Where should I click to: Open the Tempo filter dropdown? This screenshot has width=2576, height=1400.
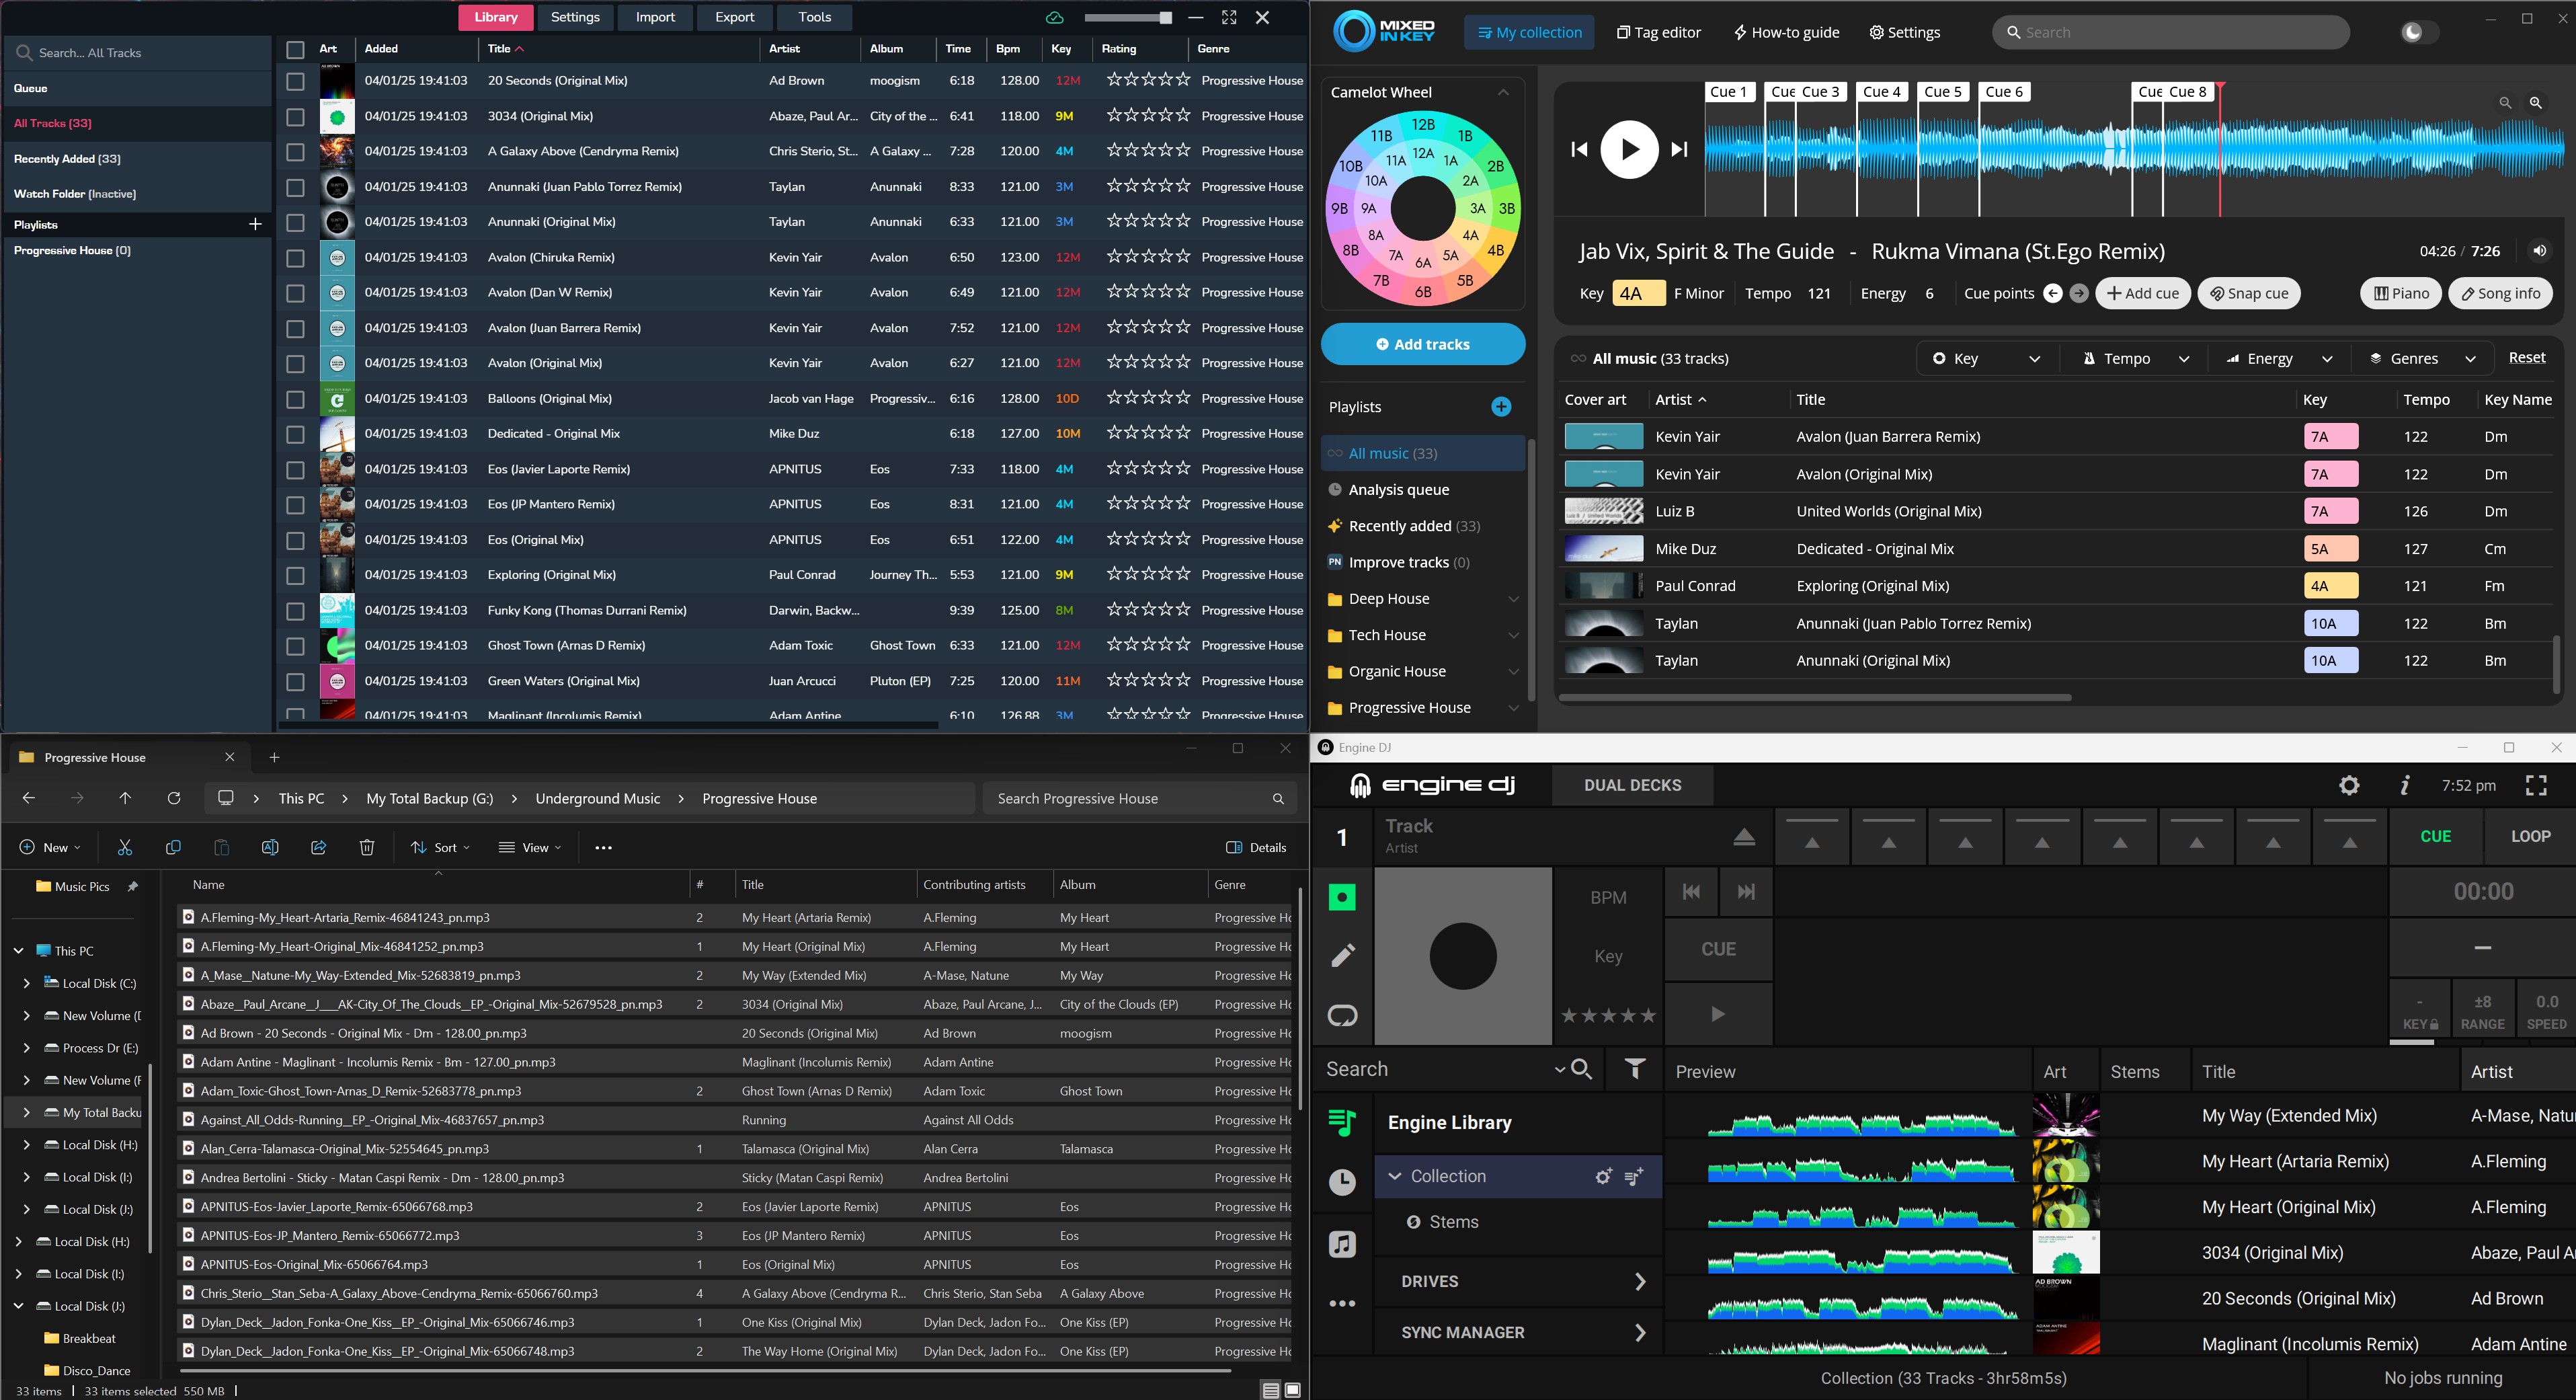(2135, 358)
